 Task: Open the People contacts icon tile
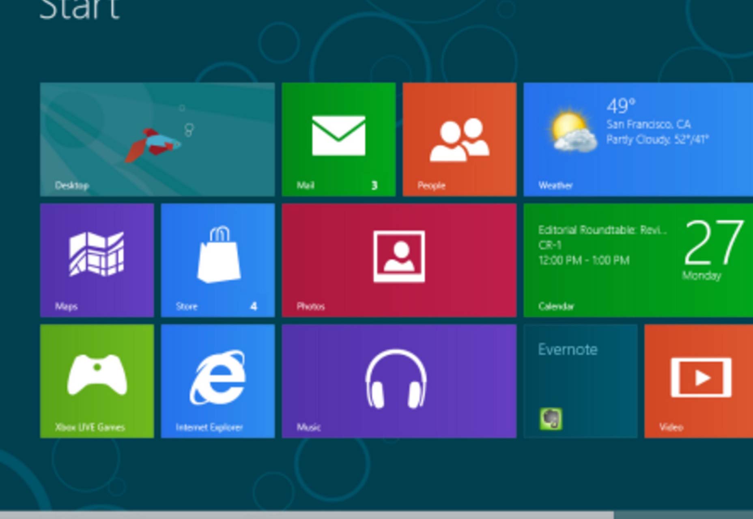(x=459, y=139)
